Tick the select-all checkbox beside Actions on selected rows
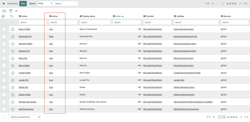This screenshot has width=250, height=122. click(4, 117)
